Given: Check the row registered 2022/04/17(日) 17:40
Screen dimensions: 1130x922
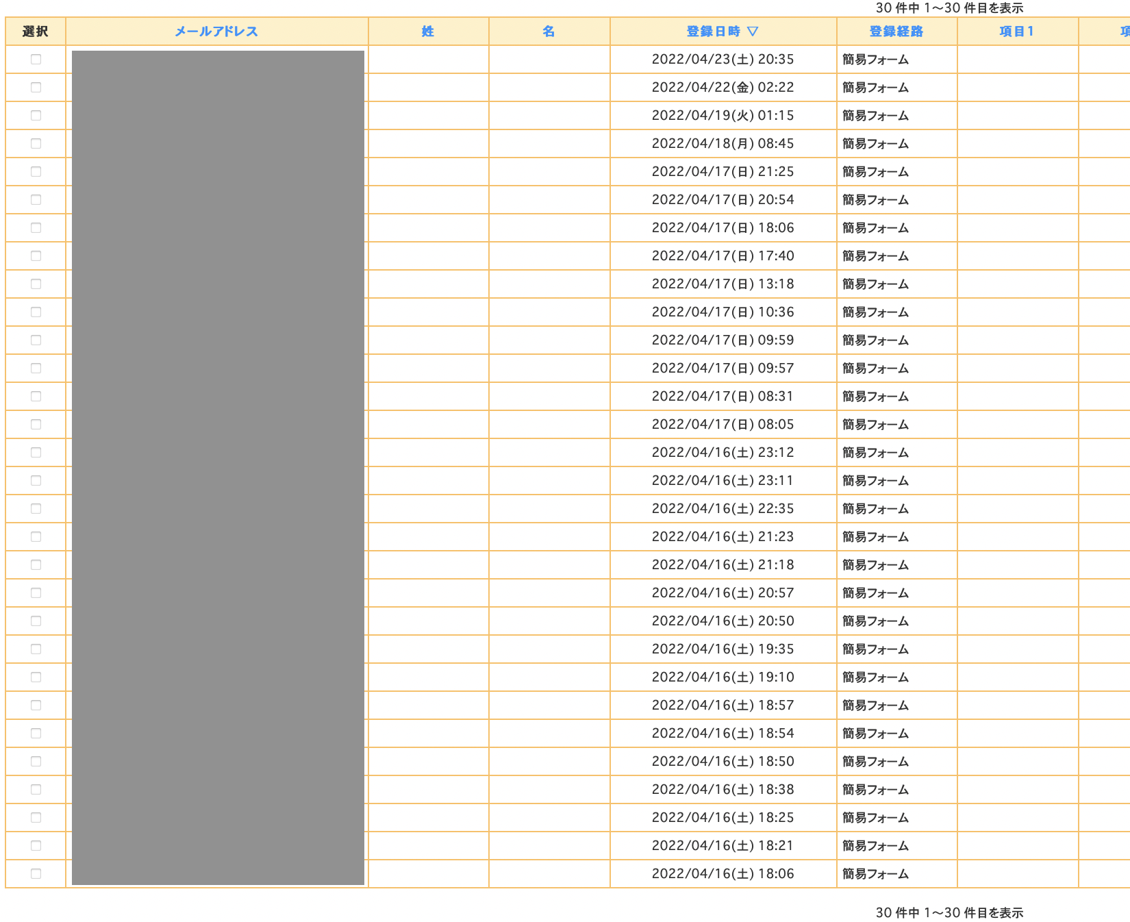Looking at the screenshot, I should pyautogui.click(x=36, y=256).
